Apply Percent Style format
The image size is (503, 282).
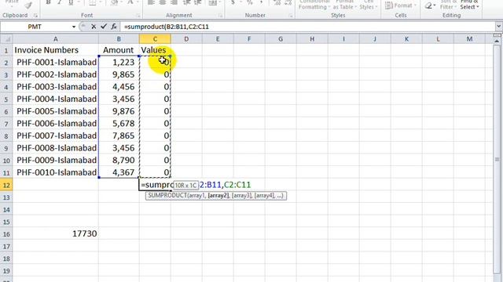point(250,2)
